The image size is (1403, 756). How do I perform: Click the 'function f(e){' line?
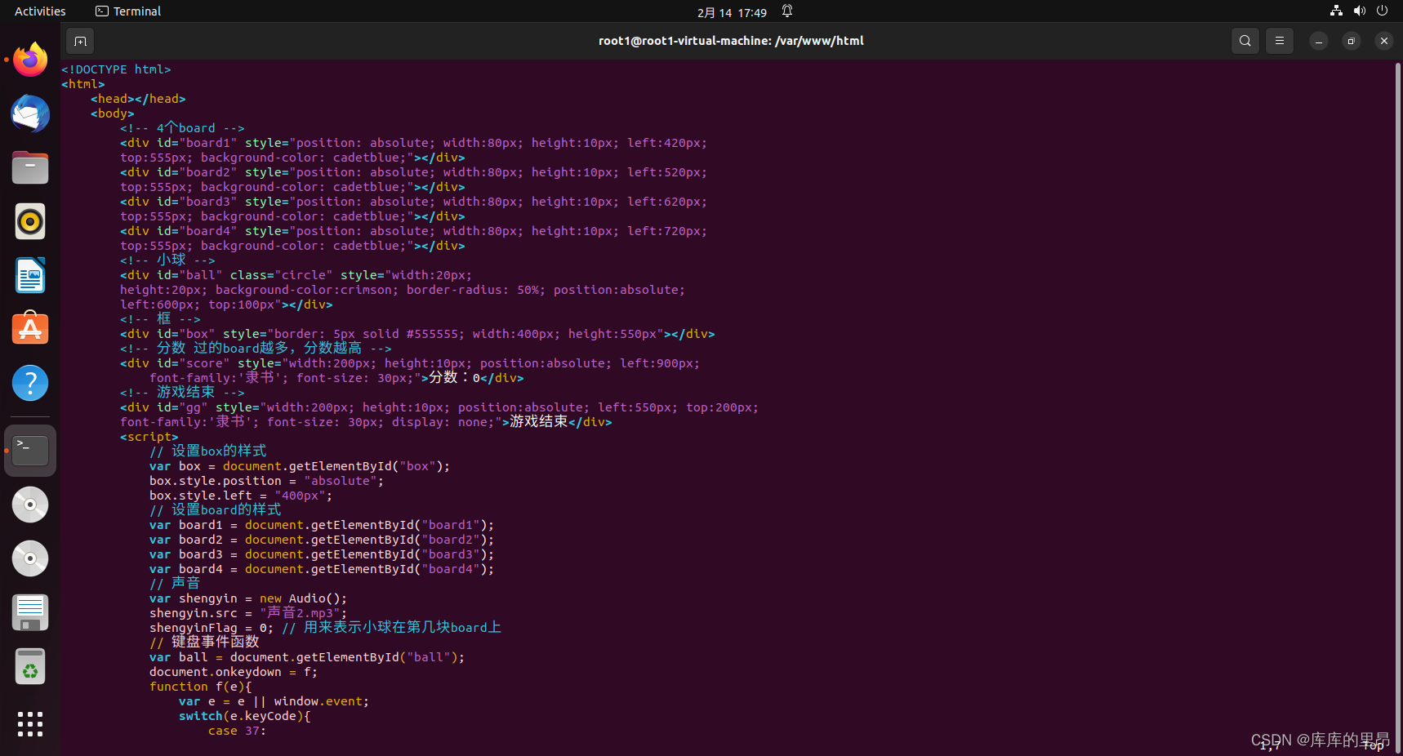pos(201,687)
